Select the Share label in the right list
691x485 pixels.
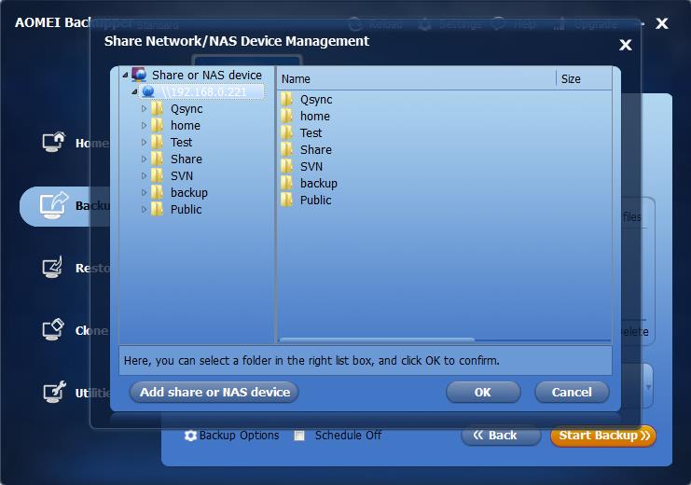315,150
